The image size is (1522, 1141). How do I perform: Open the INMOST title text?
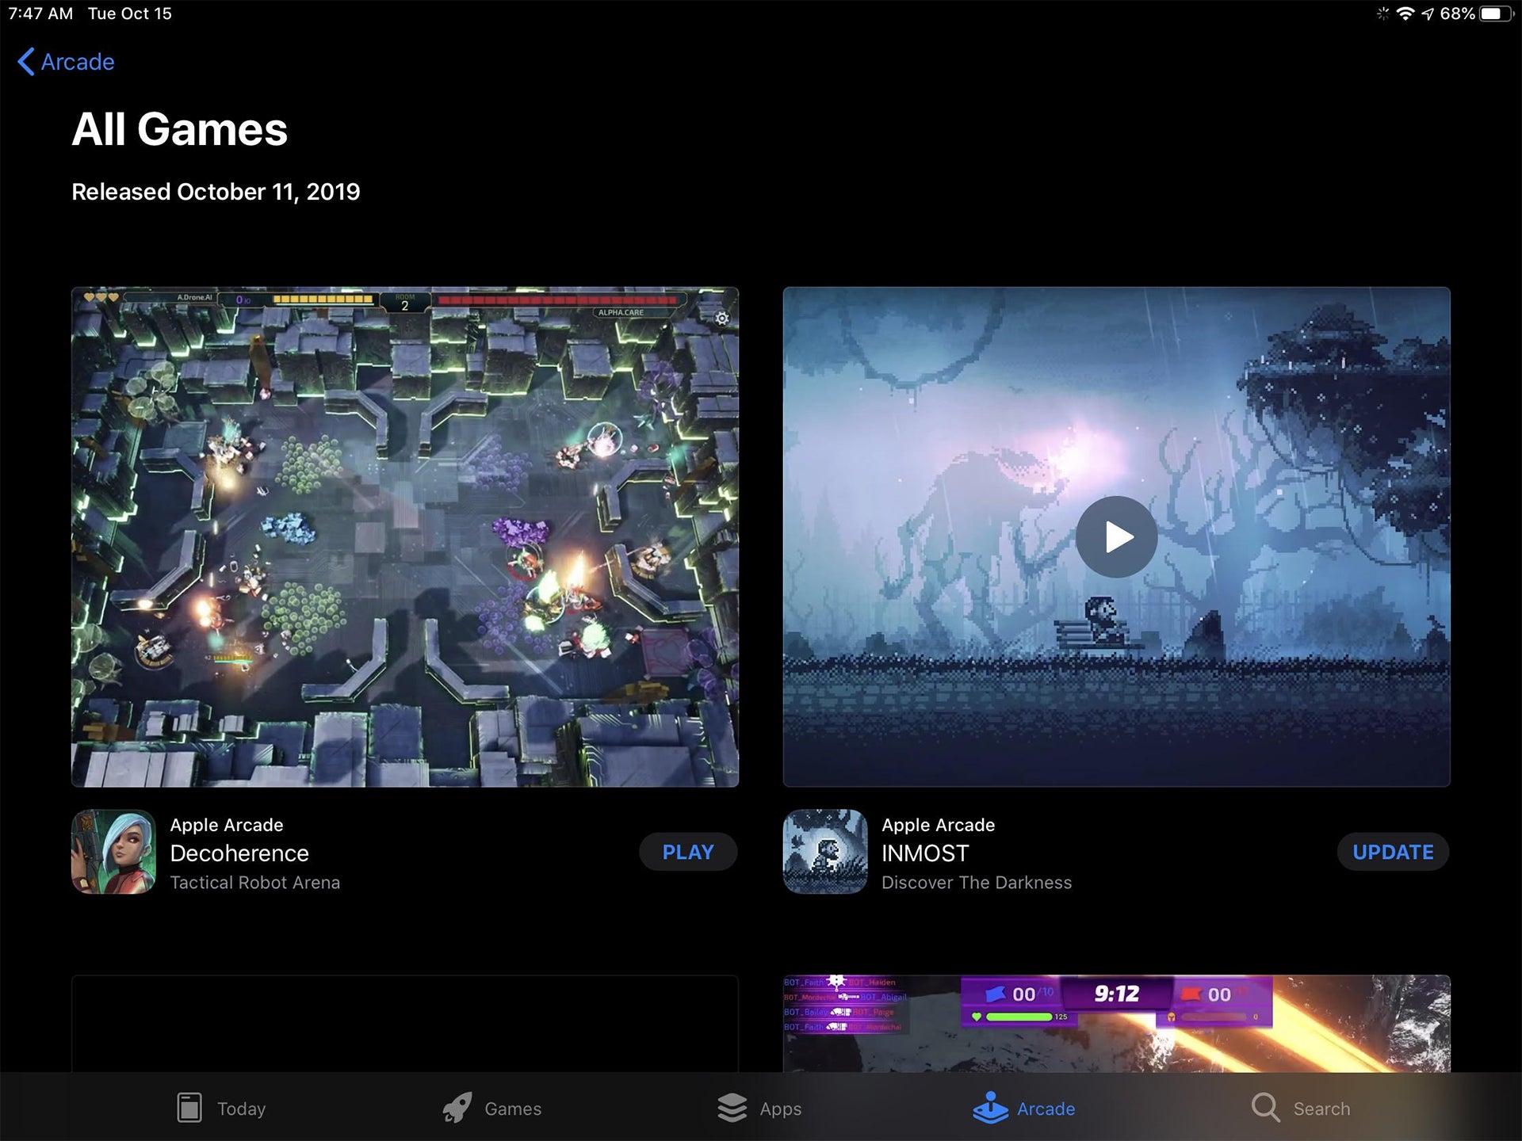coord(925,853)
